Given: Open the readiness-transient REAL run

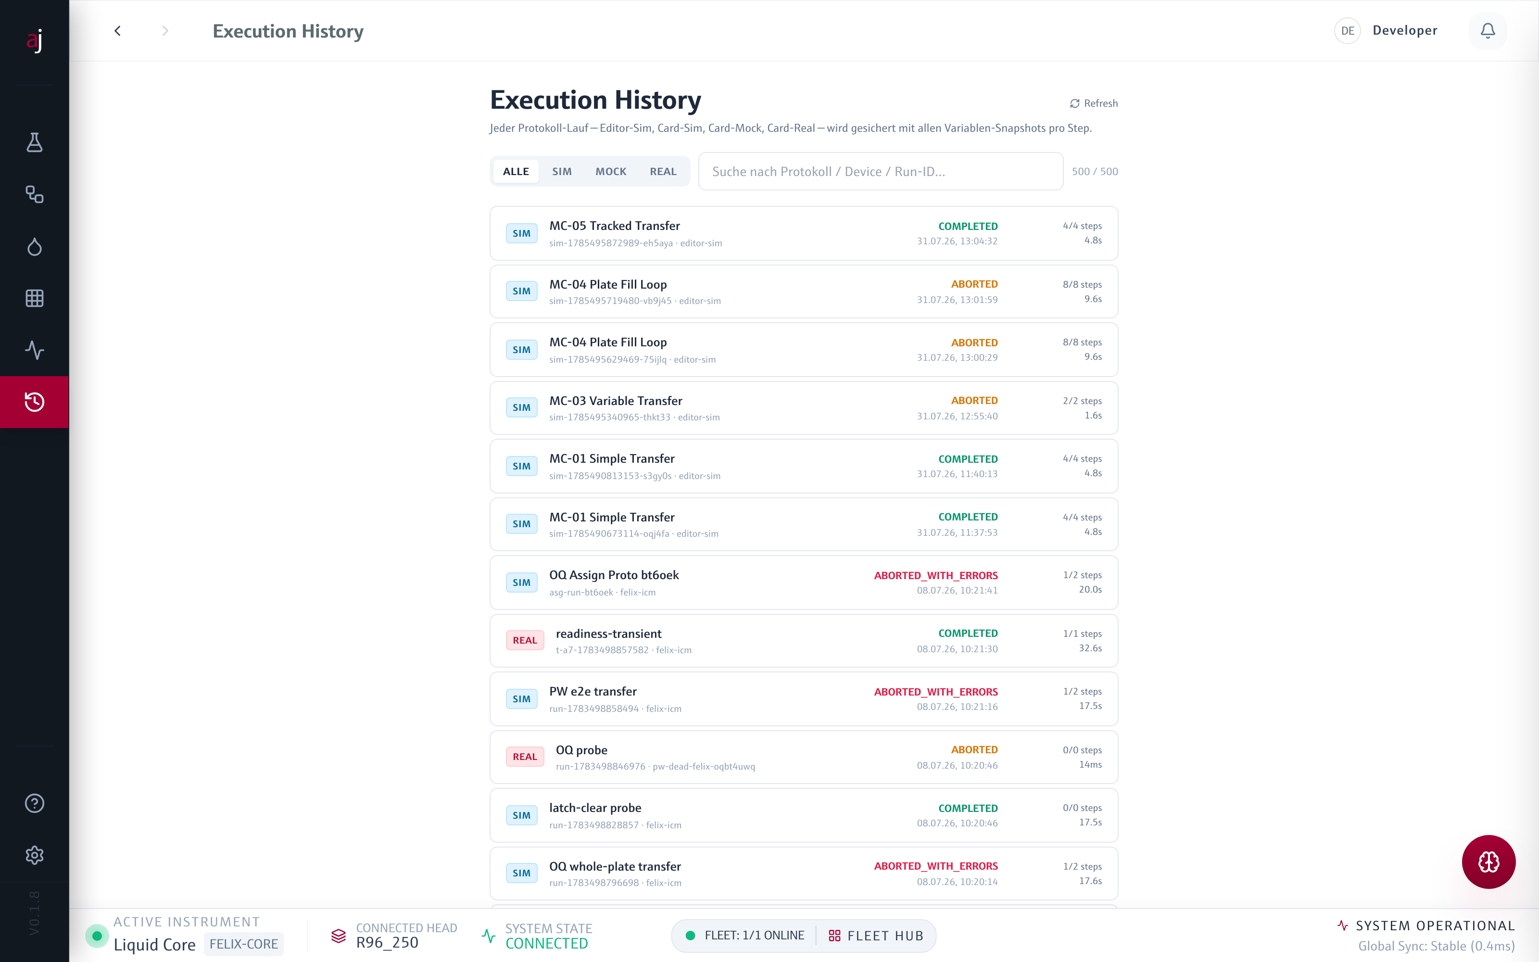Looking at the screenshot, I should point(804,641).
